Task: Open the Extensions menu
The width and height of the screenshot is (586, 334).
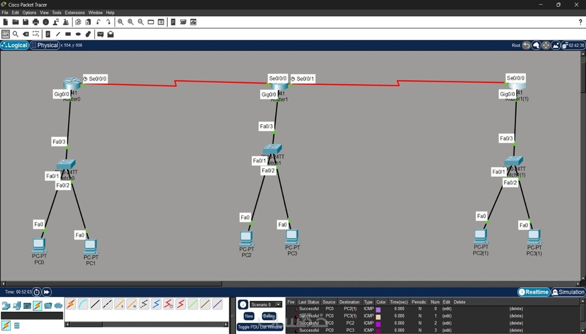Action: tap(75, 13)
